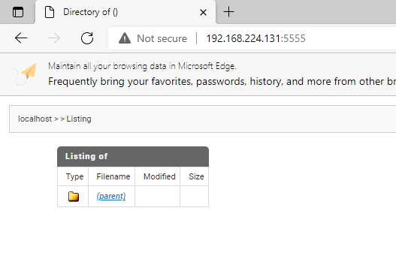The width and height of the screenshot is (396, 274).
Task: Click 'Maintain all your browsing data' text
Action: coord(142,66)
